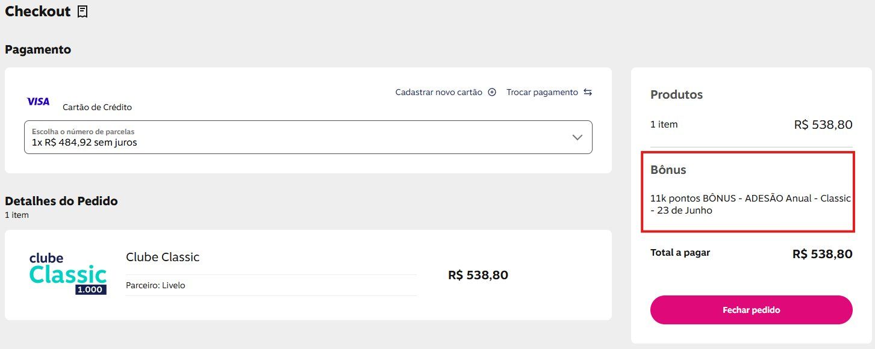
Task: Open the installments chevron arrow
Action: (x=577, y=137)
